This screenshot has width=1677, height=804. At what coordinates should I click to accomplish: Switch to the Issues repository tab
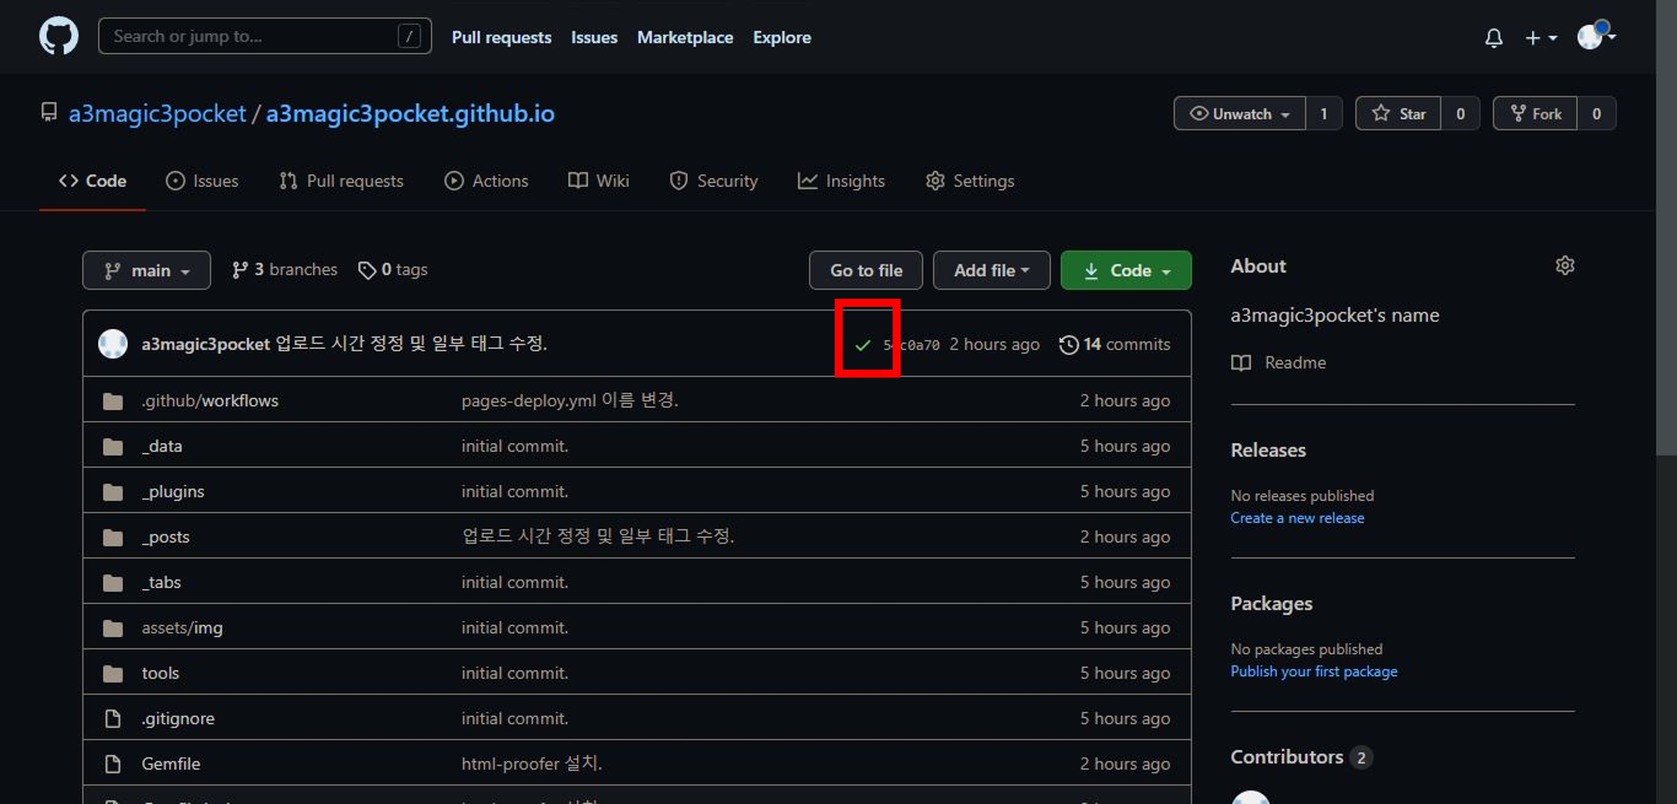click(202, 181)
